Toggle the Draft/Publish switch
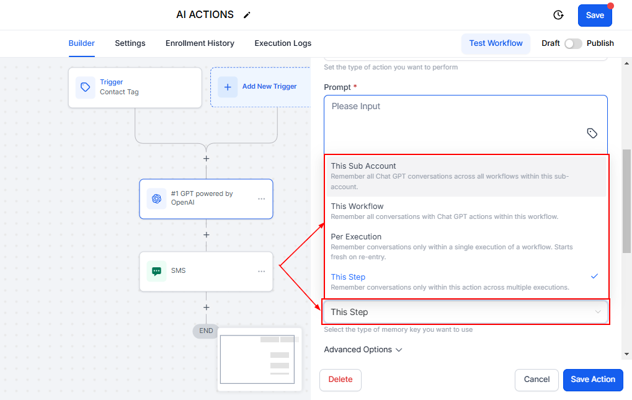The width and height of the screenshot is (632, 400). [573, 43]
